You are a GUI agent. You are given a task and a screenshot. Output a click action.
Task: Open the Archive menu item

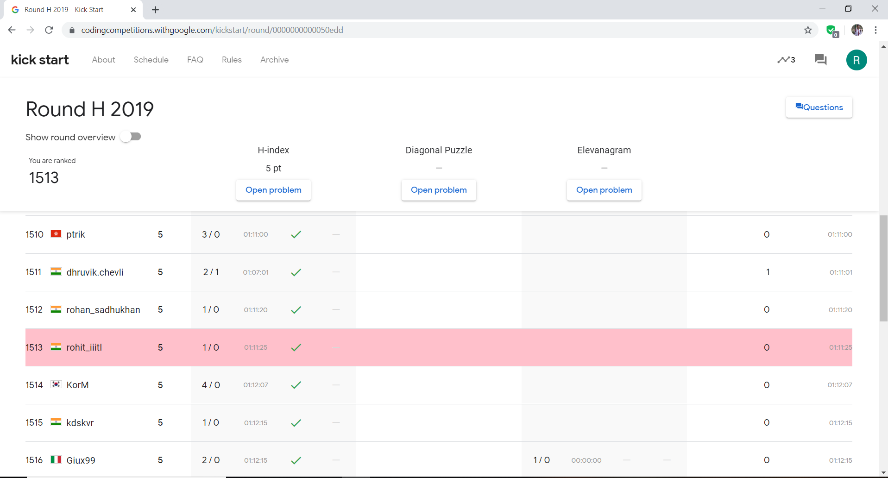coord(274,60)
